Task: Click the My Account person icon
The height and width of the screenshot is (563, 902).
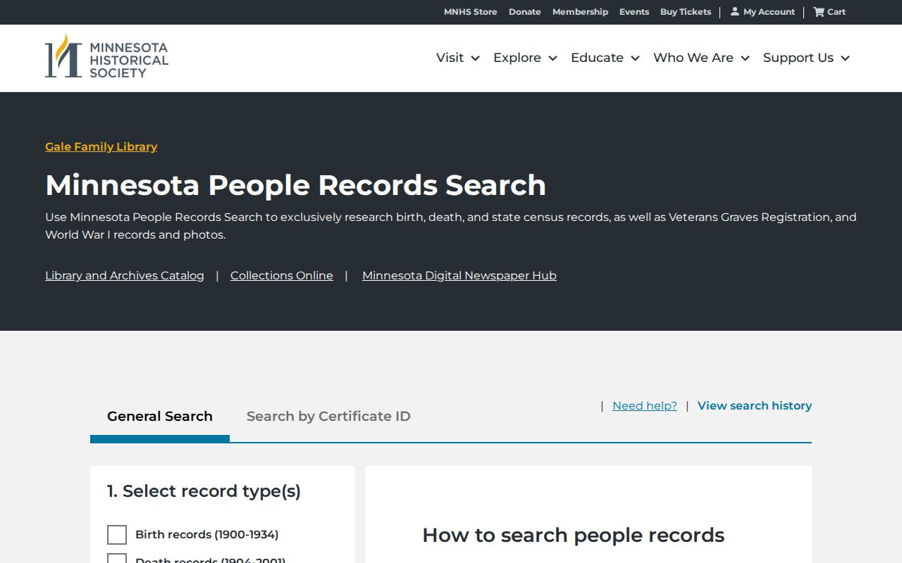Action: coord(735,11)
